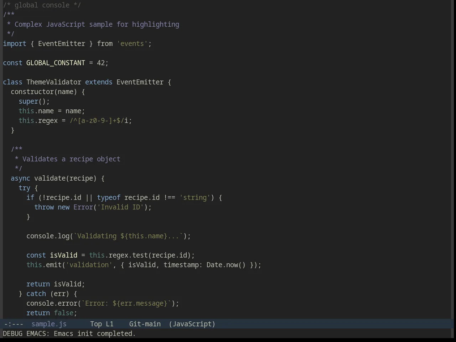Click the extends keyword
Image resolution: width=456 pixels, height=342 pixels.
coord(99,82)
